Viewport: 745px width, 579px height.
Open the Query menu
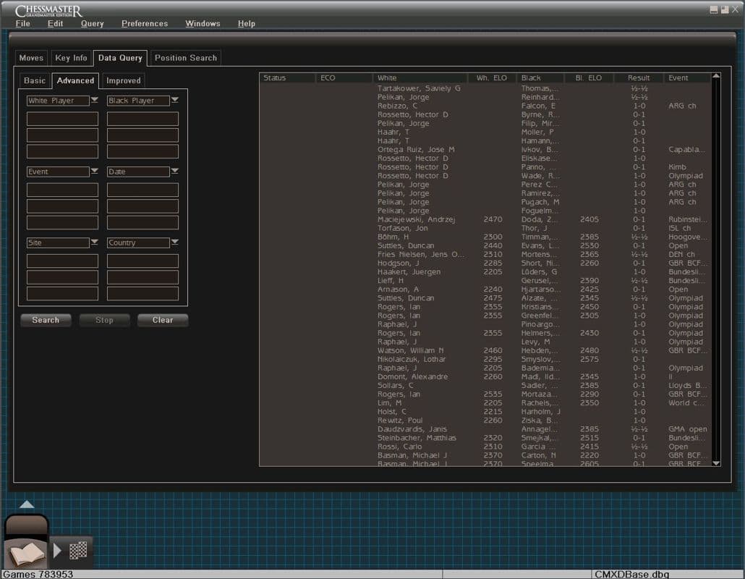92,23
